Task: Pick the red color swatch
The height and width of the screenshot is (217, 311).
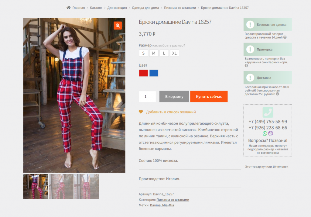Action: click(143, 73)
